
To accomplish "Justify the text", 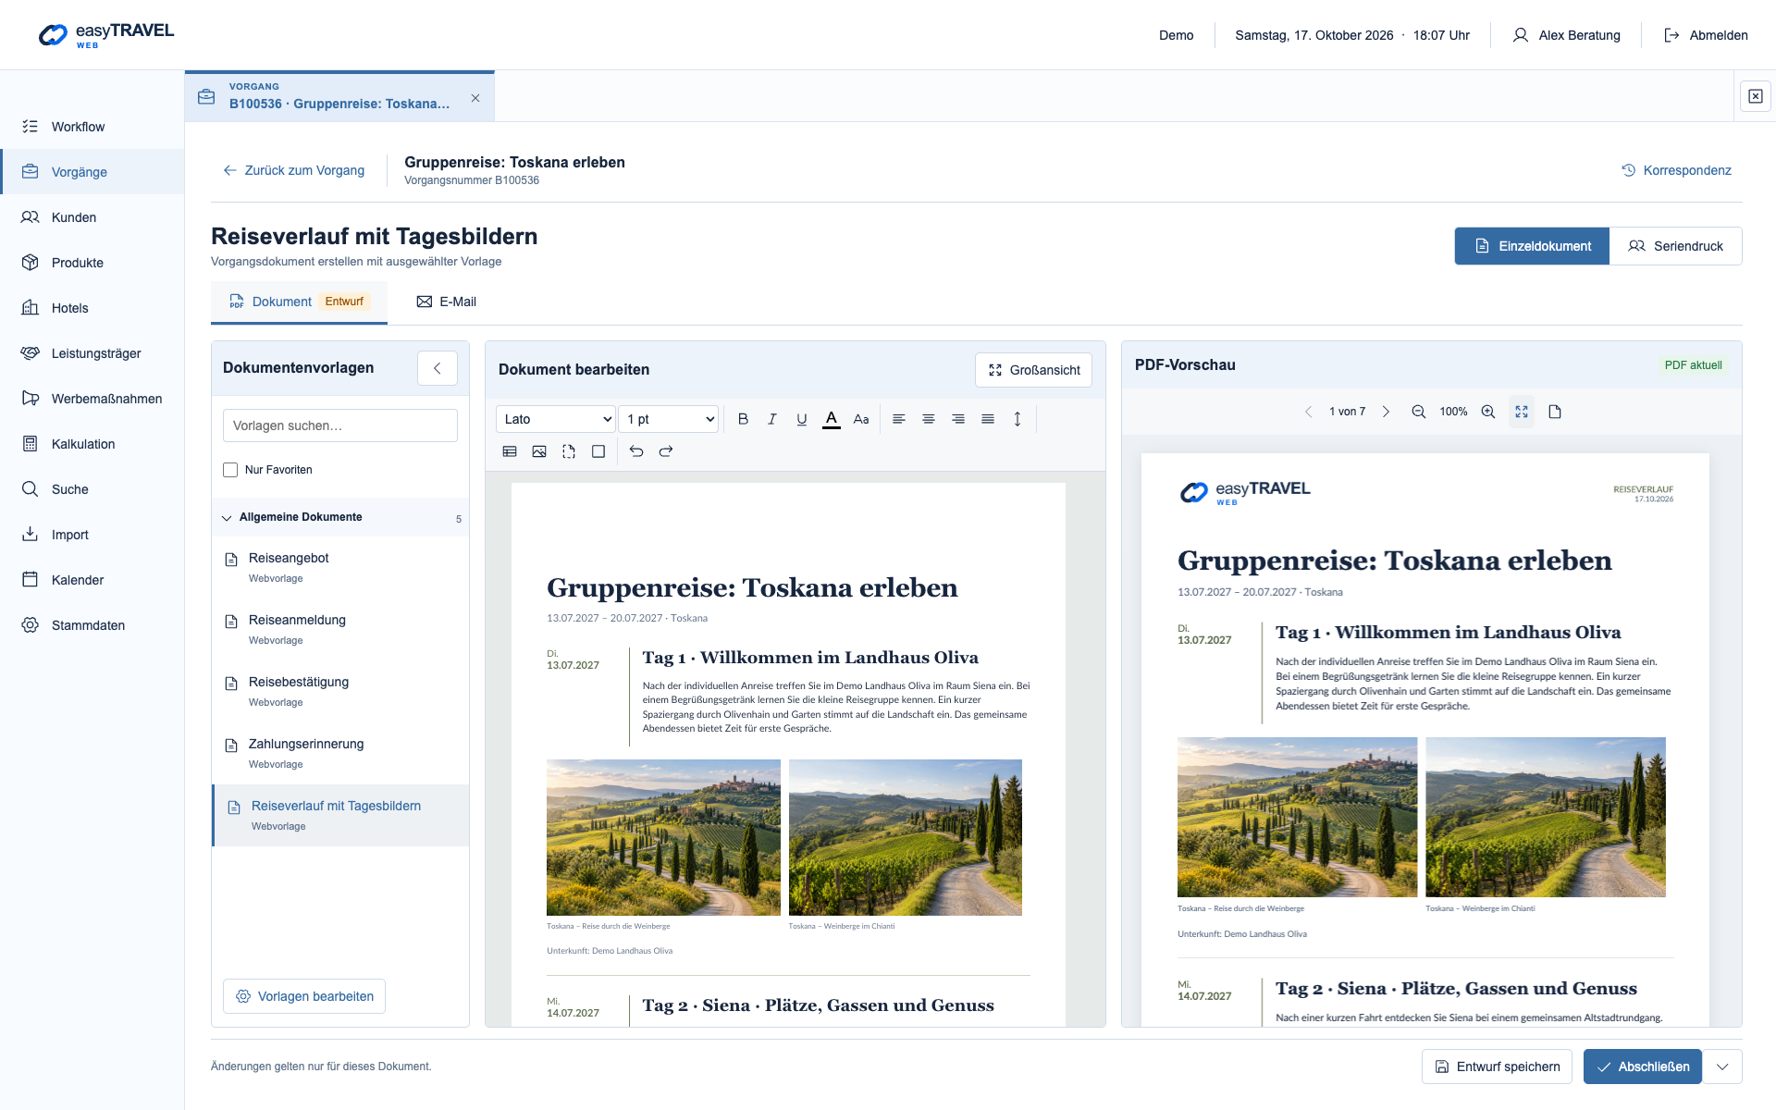I will tap(988, 419).
